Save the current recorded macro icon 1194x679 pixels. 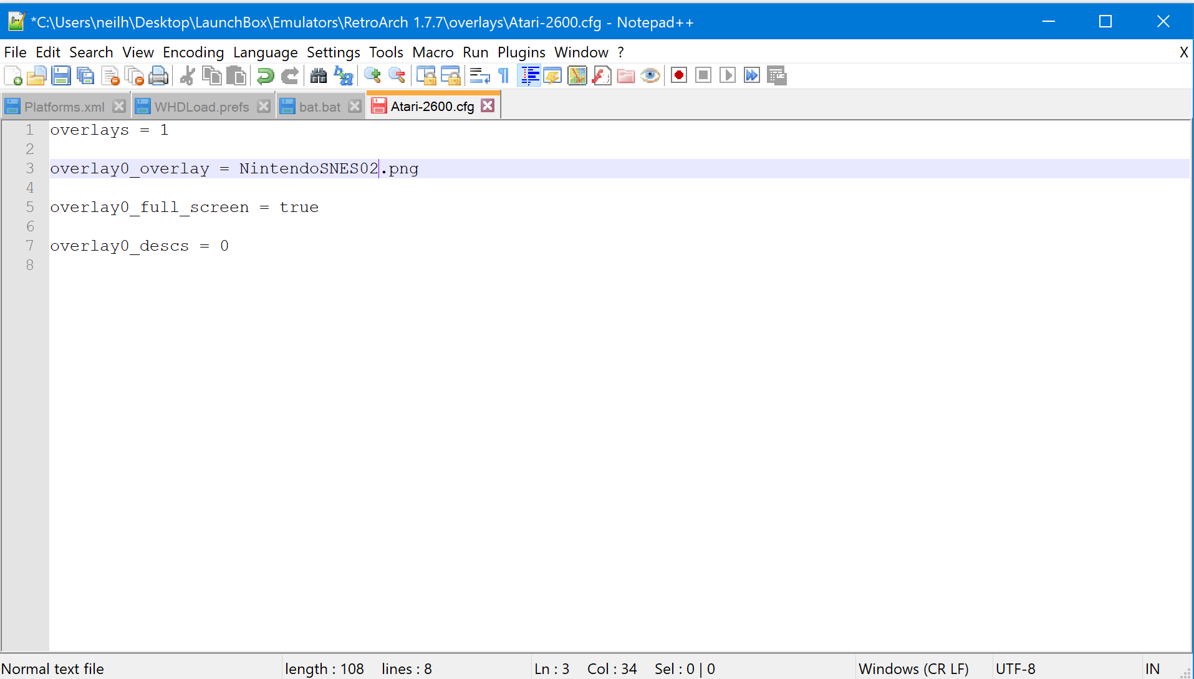click(776, 75)
